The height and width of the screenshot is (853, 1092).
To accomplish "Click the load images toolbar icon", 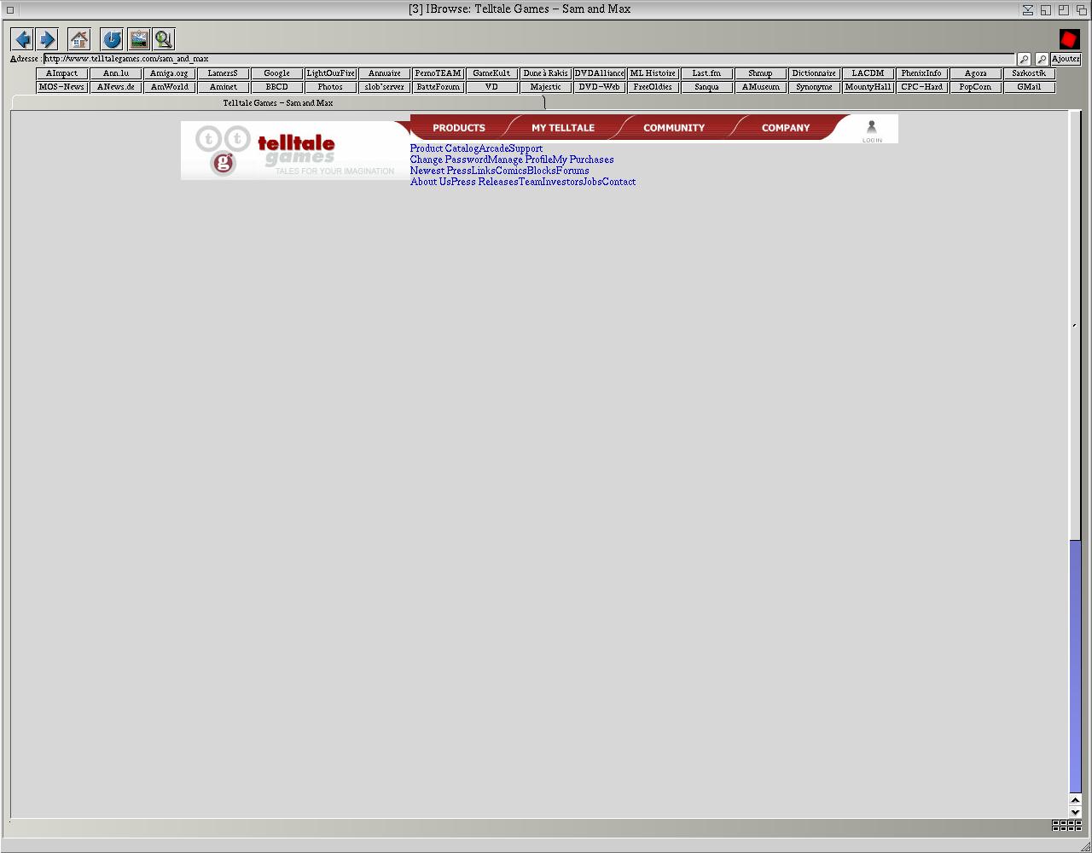I will 139,39.
